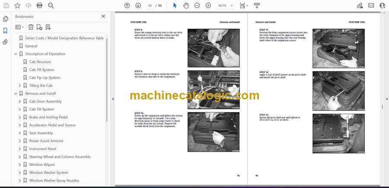Open the share link icon
389x188 pixels.
360,6
